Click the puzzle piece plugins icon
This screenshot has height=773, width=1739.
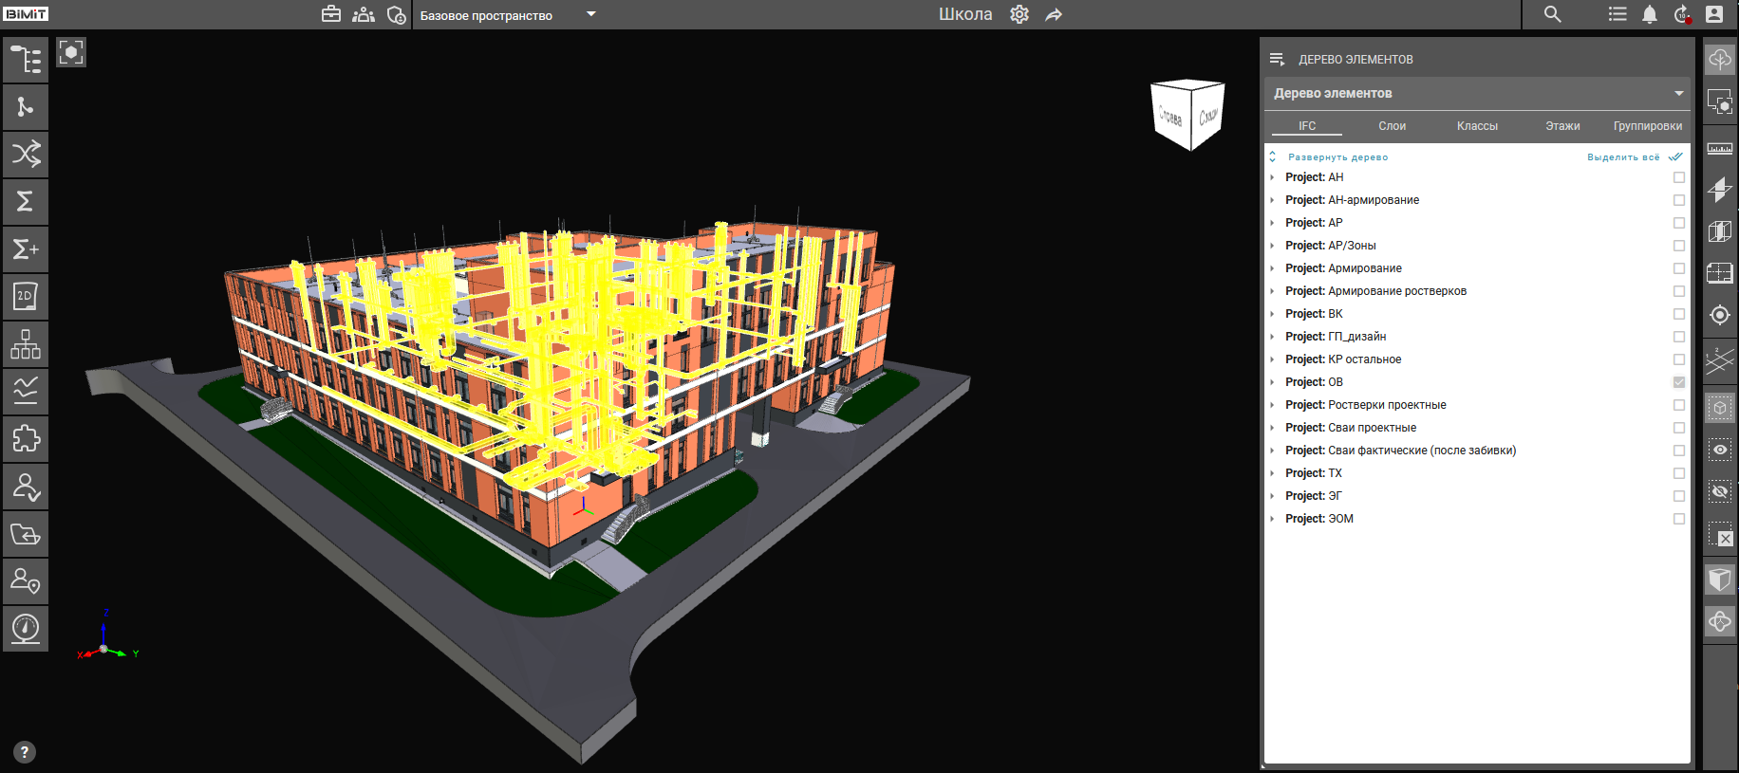[x=26, y=439]
